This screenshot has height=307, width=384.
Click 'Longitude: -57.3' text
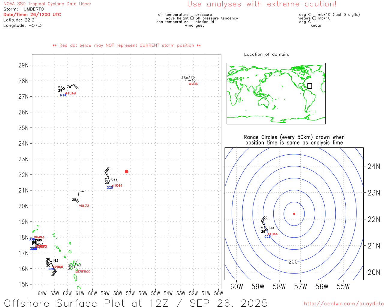point(22,25)
